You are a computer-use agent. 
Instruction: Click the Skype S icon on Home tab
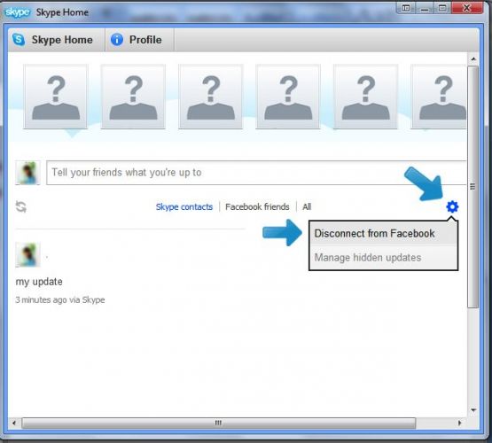[x=19, y=40]
